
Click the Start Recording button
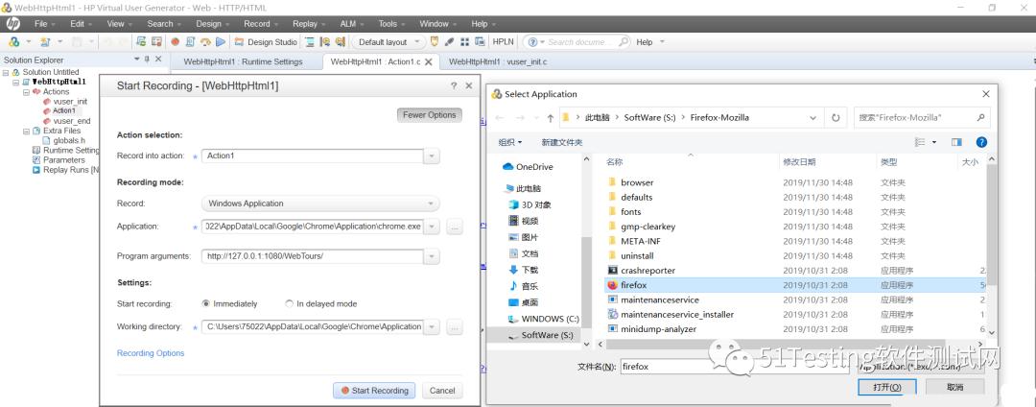[374, 391]
